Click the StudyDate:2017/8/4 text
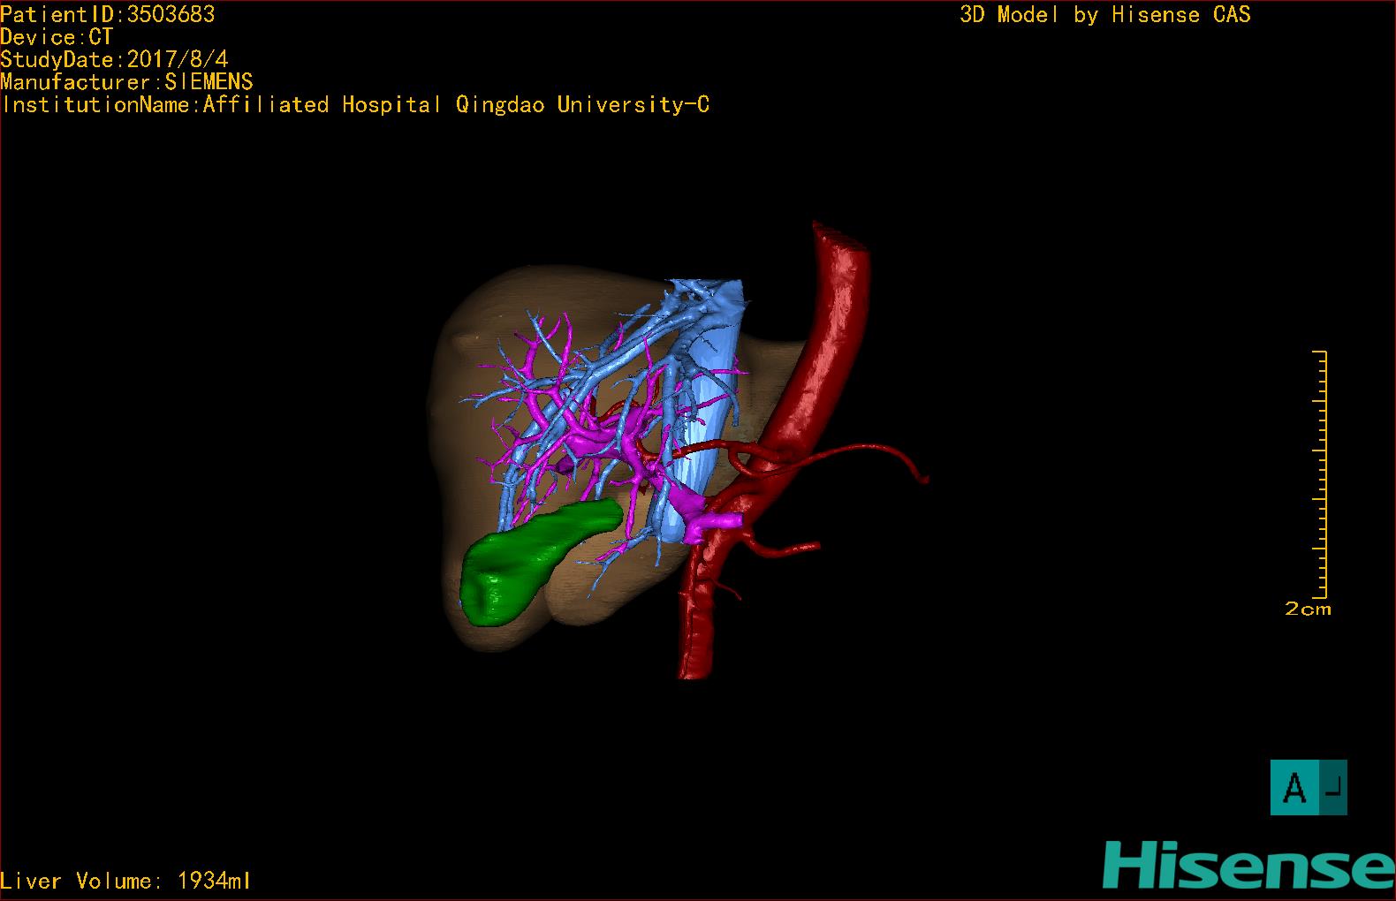The width and height of the screenshot is (1396, 901). 114,59
